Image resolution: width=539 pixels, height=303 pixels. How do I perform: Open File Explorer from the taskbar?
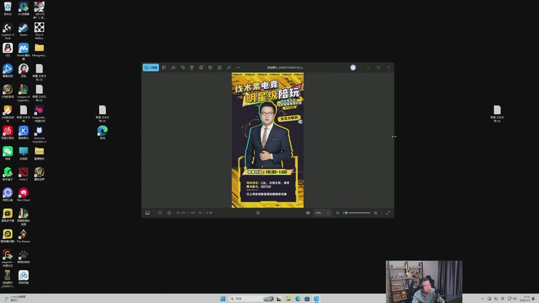tap(288, 298)
